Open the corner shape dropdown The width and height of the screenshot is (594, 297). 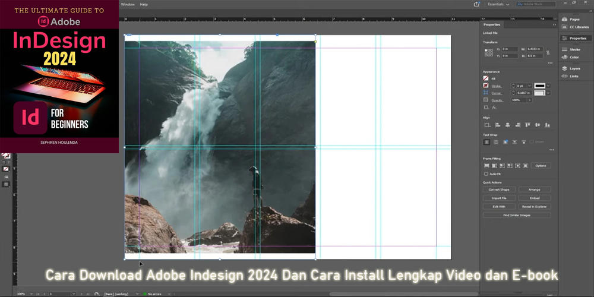pyautogui.click(x=548, y=93)
